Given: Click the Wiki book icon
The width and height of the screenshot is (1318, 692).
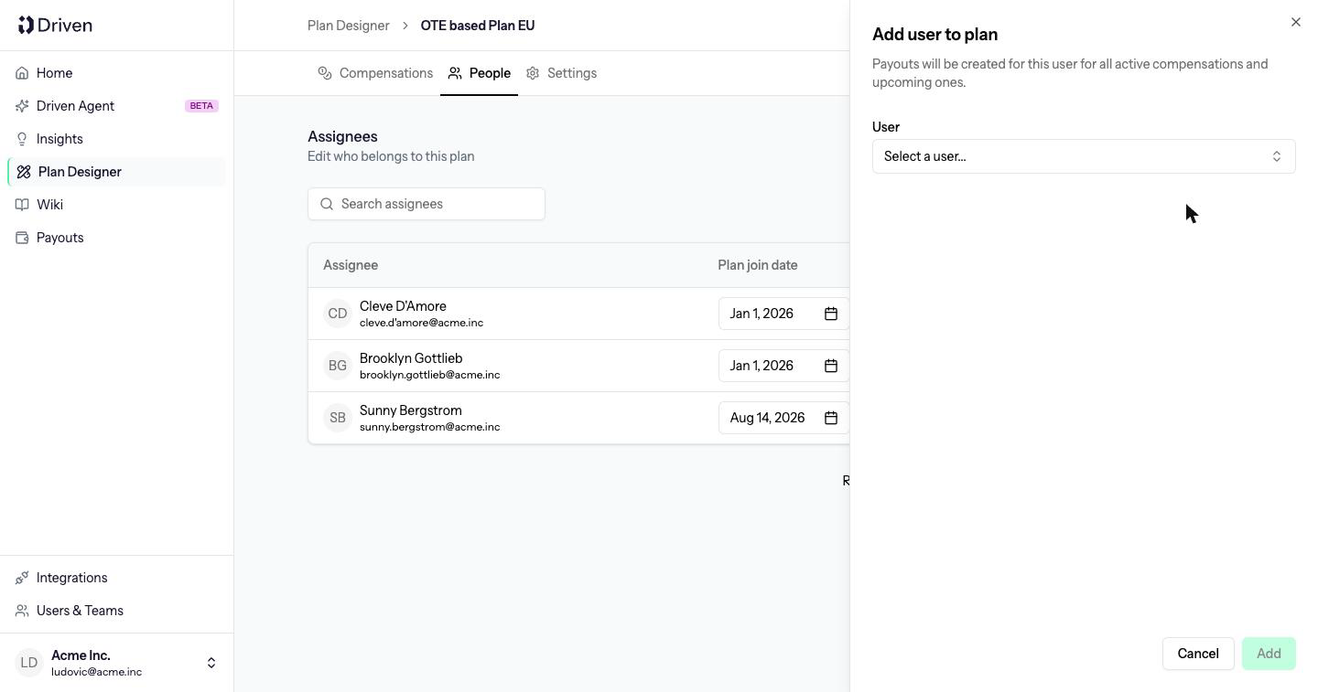Looking at the screenshot, I should [x=22, y=205].
